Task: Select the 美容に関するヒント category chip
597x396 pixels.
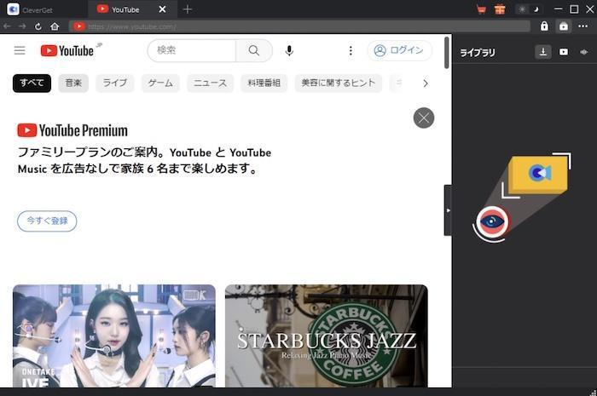Action: tap(339, 83)
